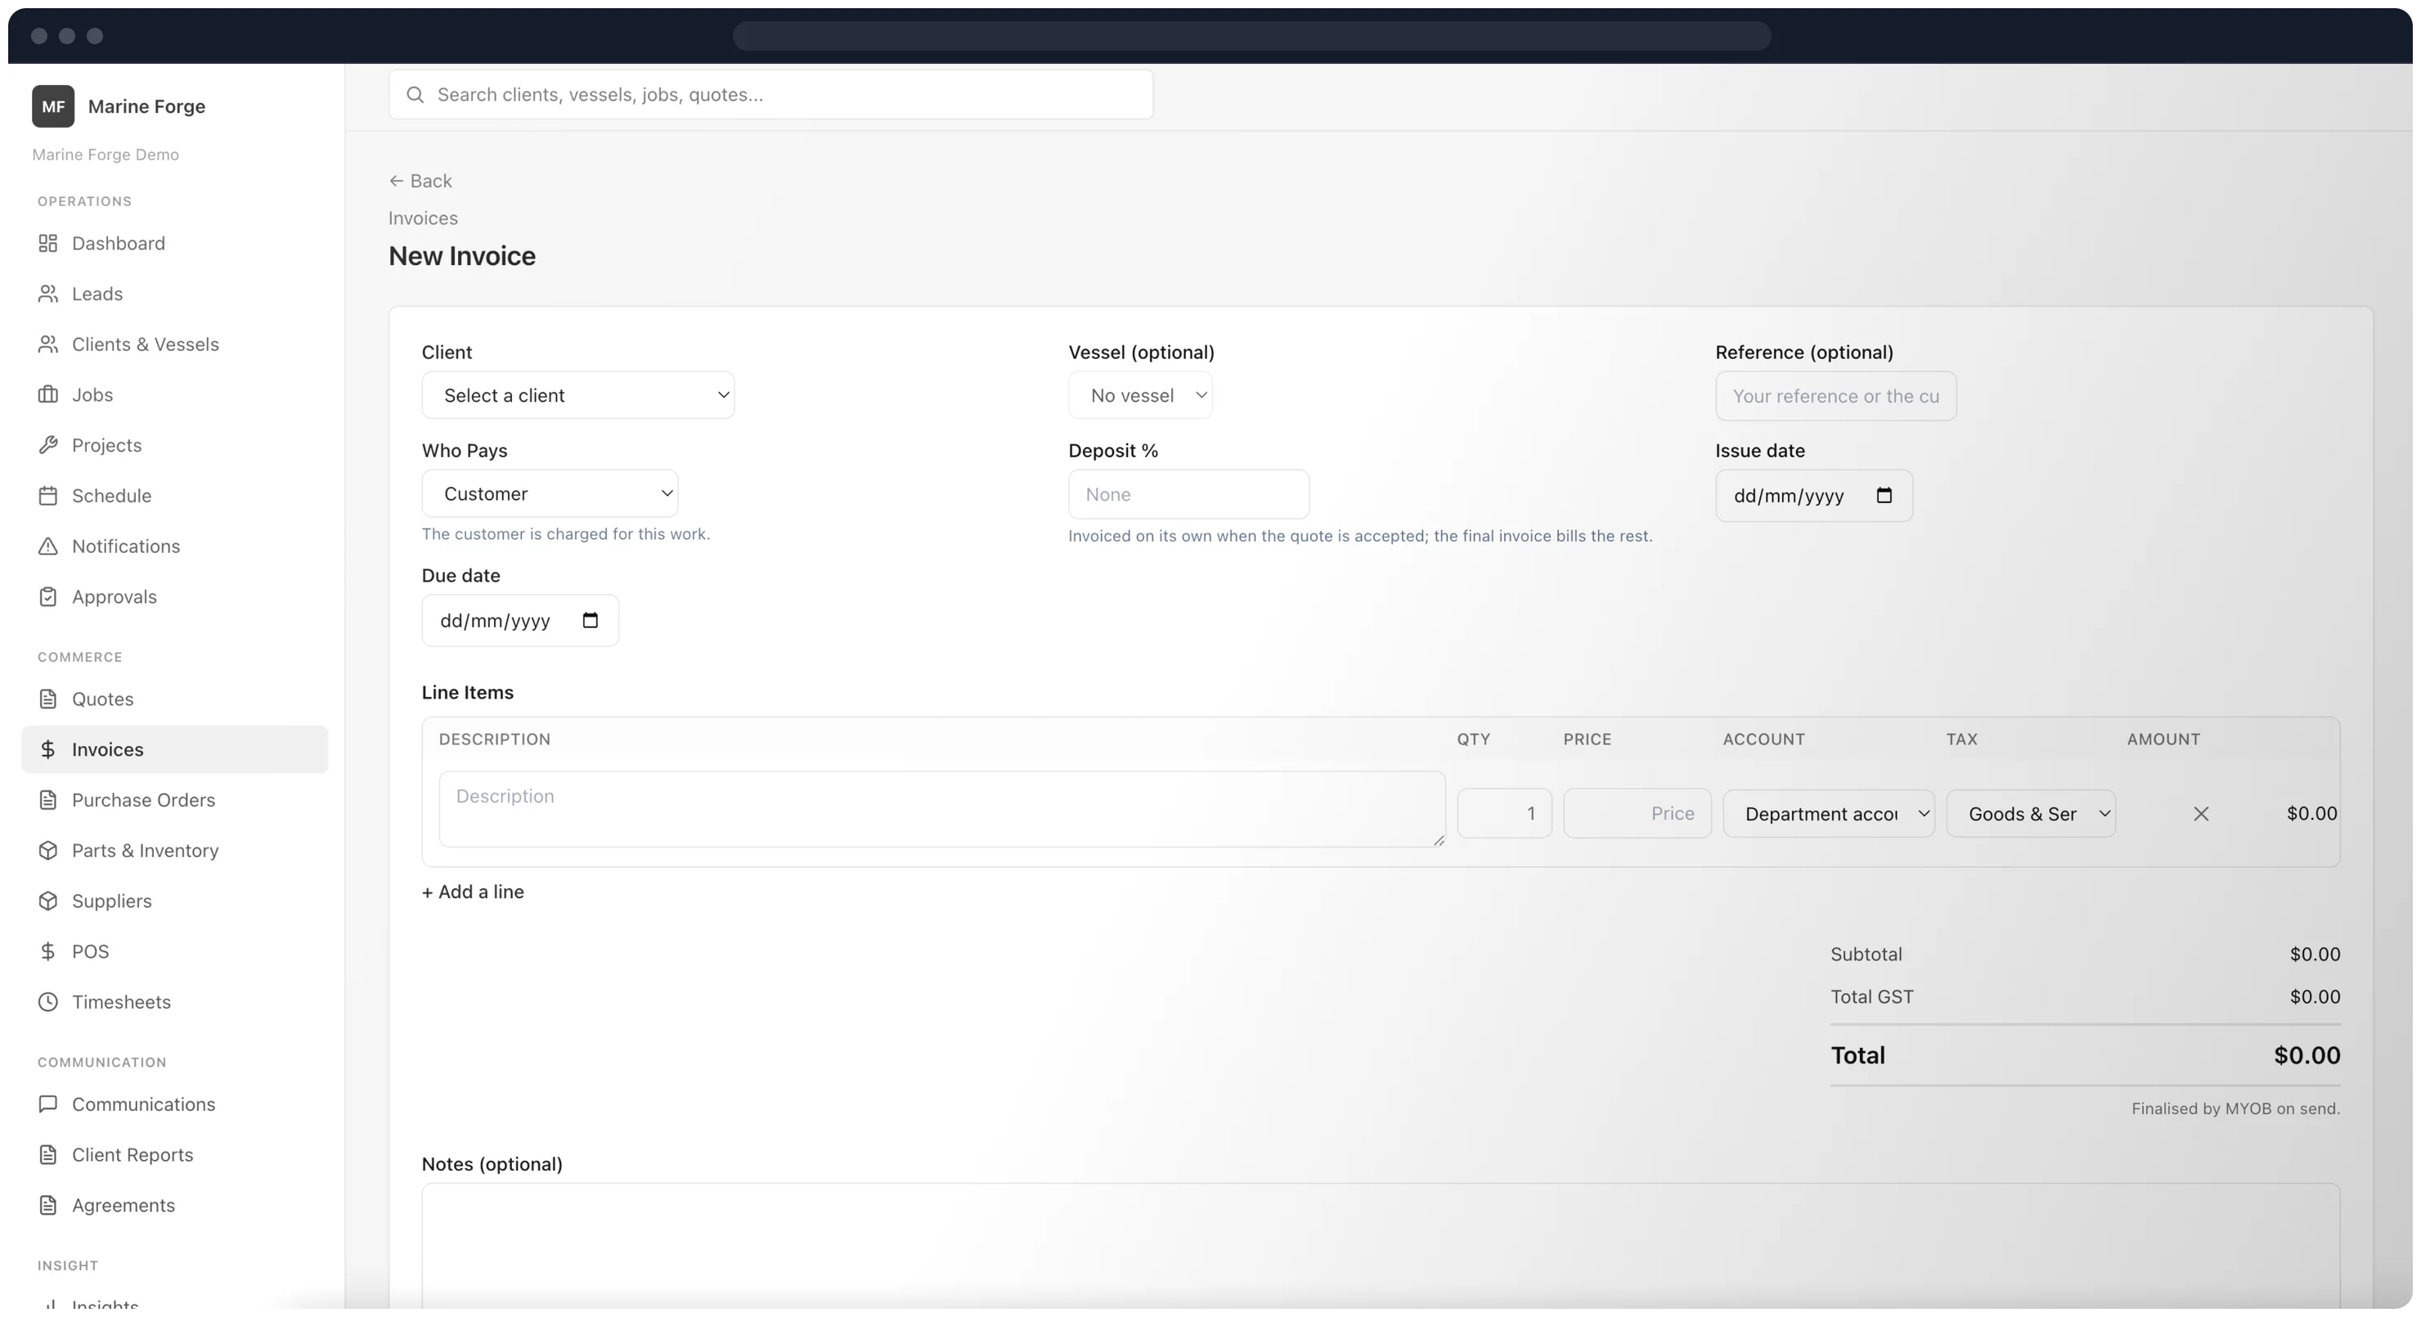Open the Issue date calendar picker icon
The image size is (2421, 1317).
click(1884, 496)
